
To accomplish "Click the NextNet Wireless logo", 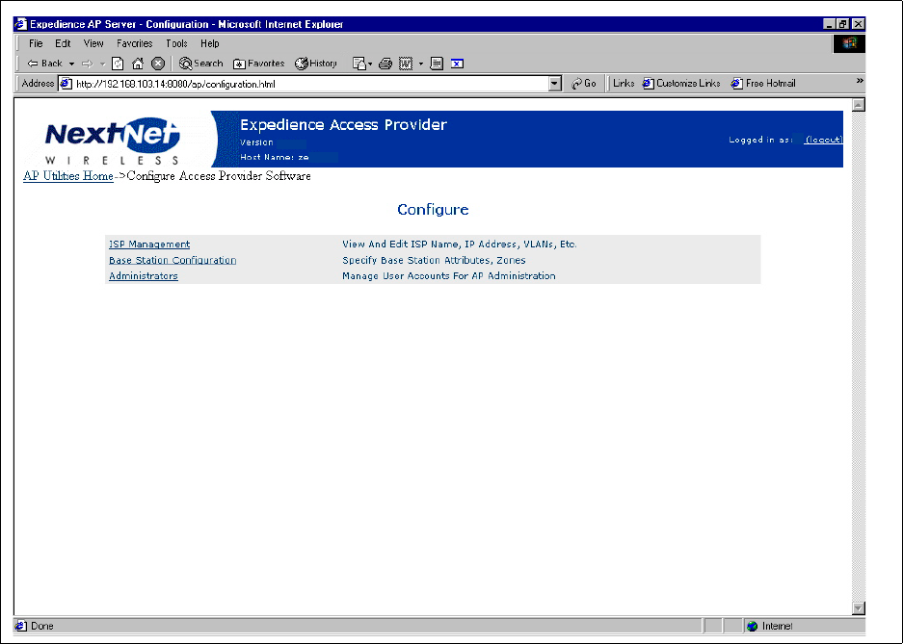I will (113, 142).
